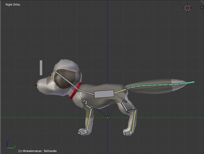The height and width of the screenshot is (154, 204).
Task: Select the yellow rear lower leg bone
Action: click(134, 121)
